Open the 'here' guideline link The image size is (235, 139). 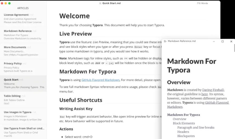(x=205, y=94)
